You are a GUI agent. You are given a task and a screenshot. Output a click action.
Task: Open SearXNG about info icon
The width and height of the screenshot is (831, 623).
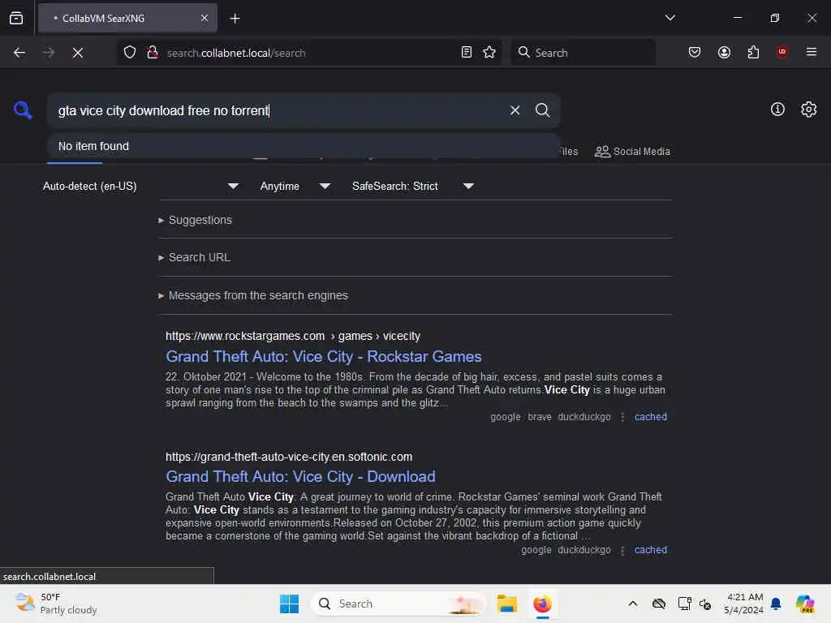click(777, 110)
